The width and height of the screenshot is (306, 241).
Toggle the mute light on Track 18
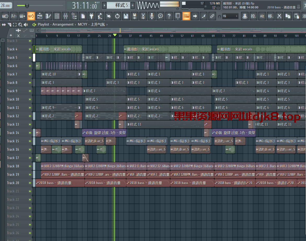coord(30,166)
